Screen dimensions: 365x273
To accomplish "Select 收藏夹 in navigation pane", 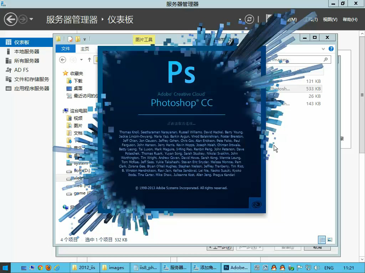I will tap(73, 73).
